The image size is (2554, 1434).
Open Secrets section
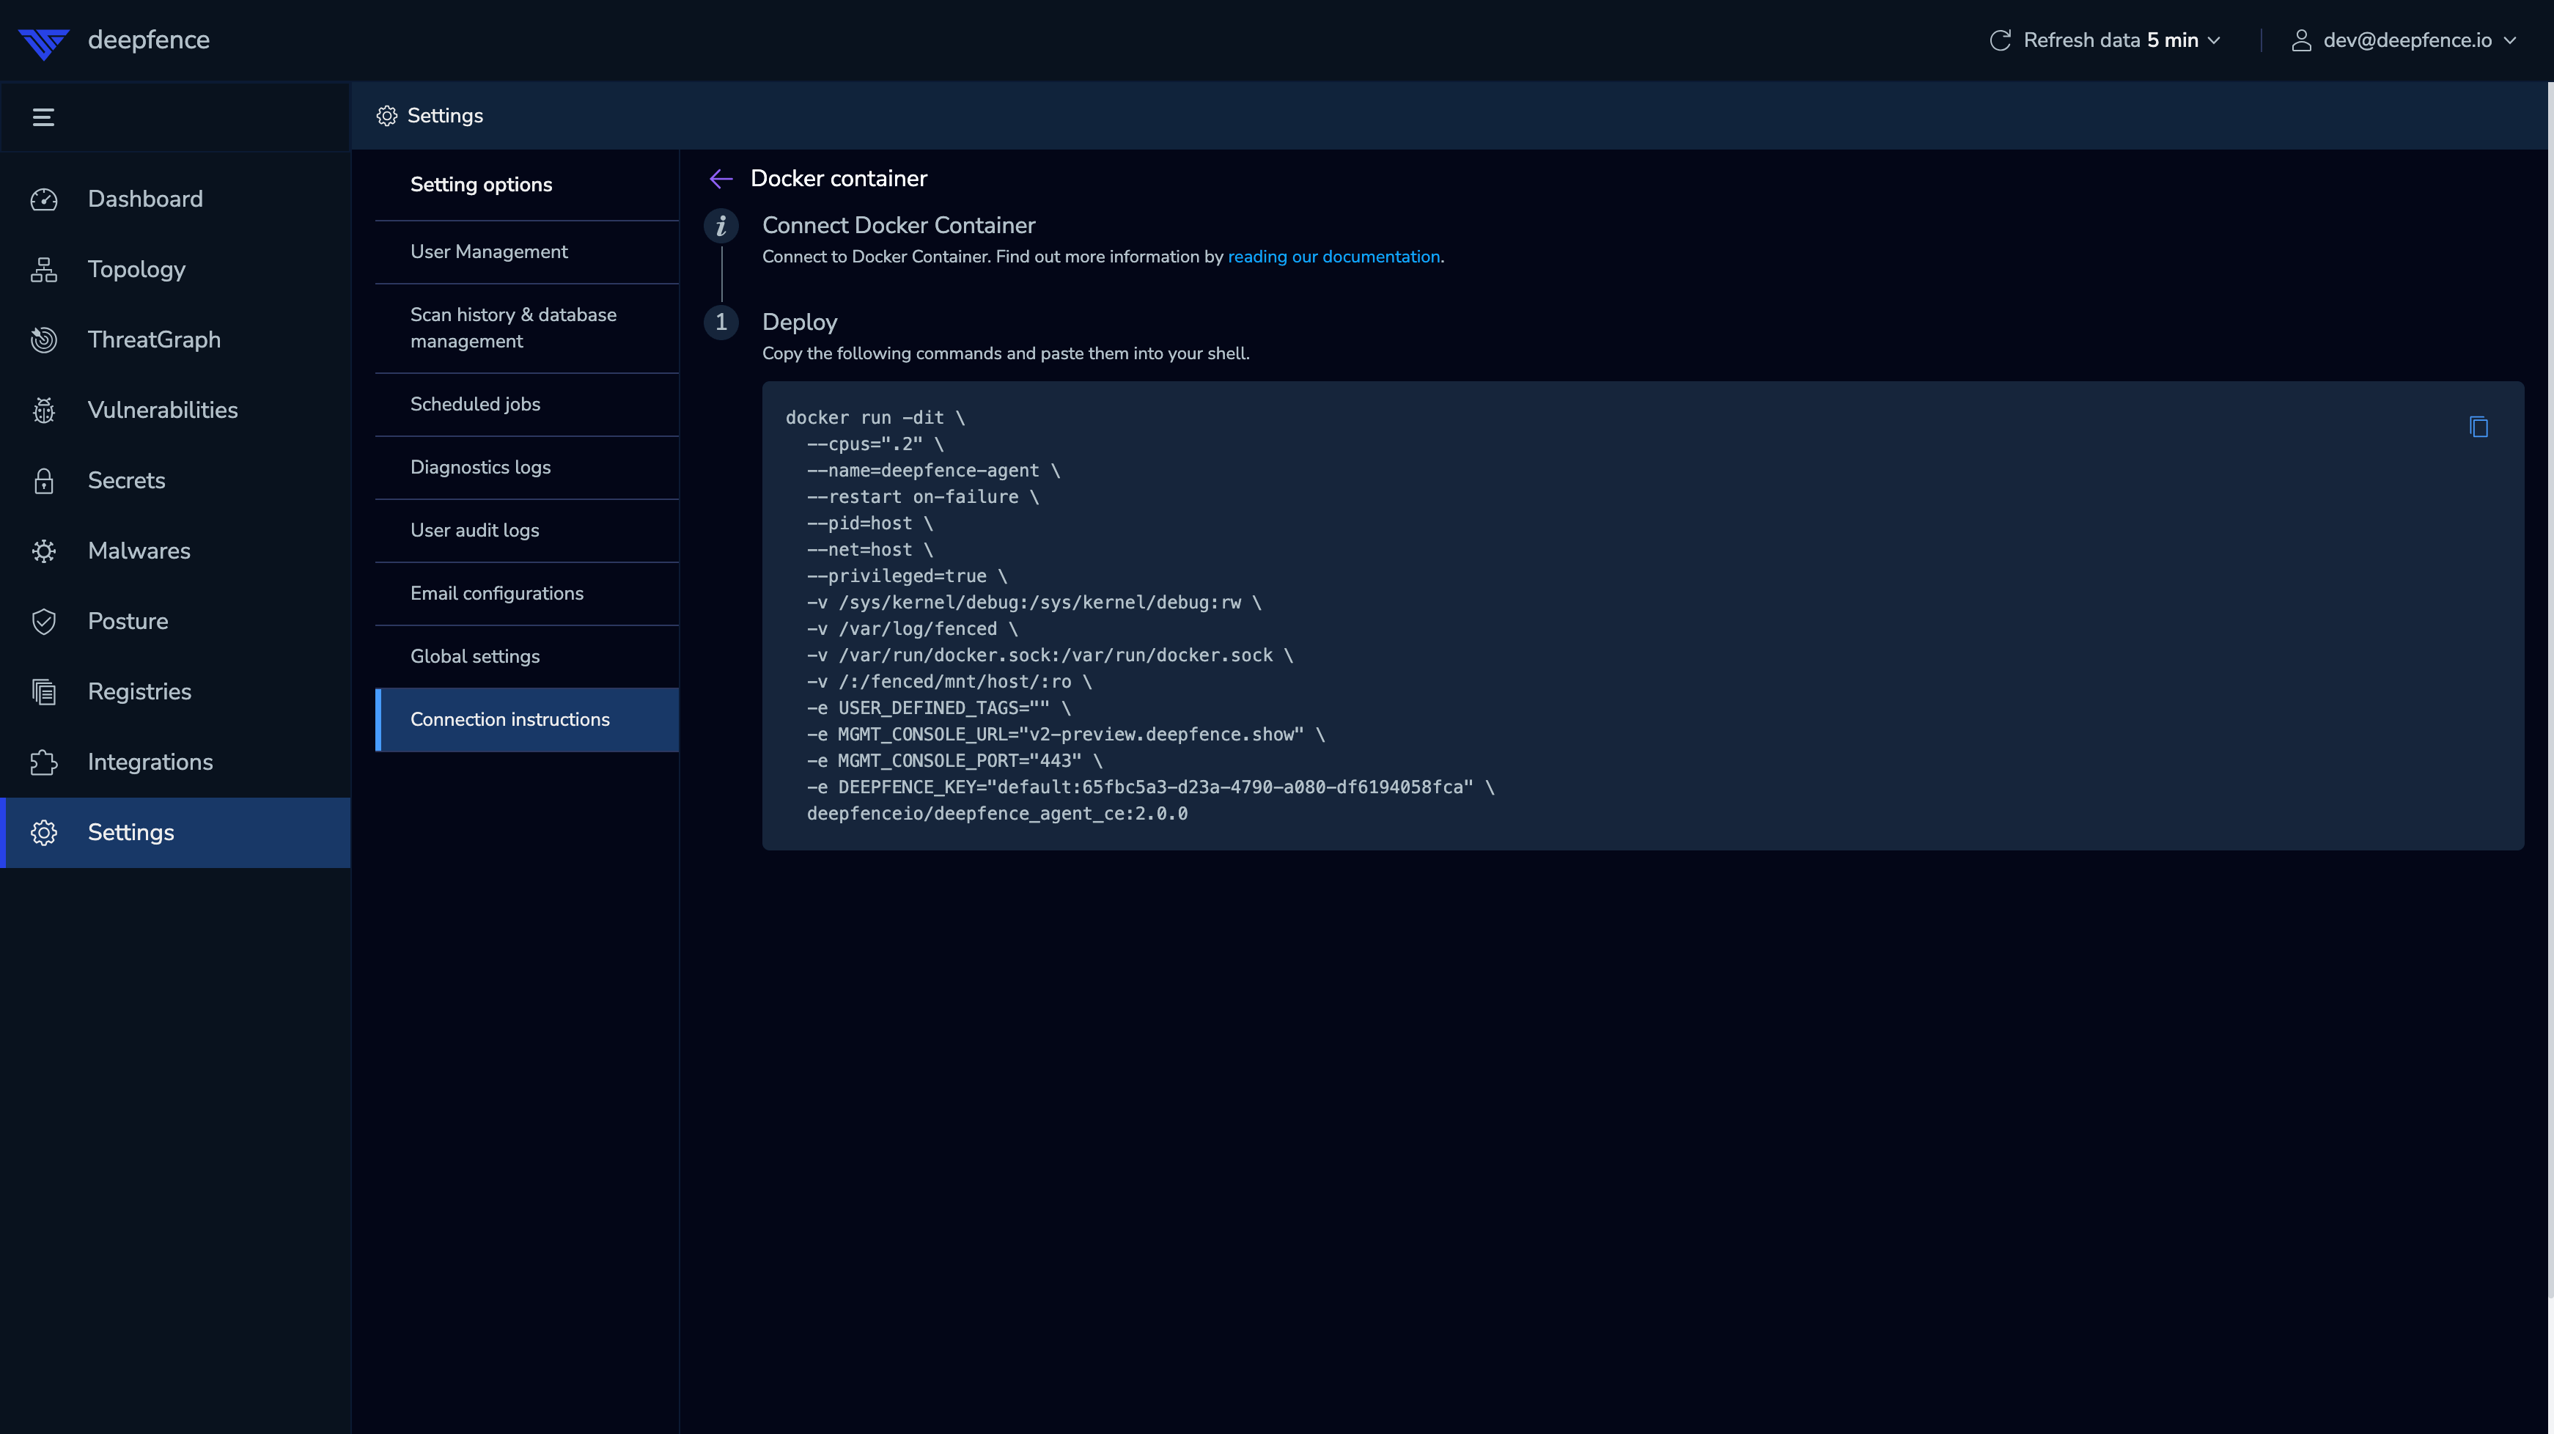tap(175, 481)
